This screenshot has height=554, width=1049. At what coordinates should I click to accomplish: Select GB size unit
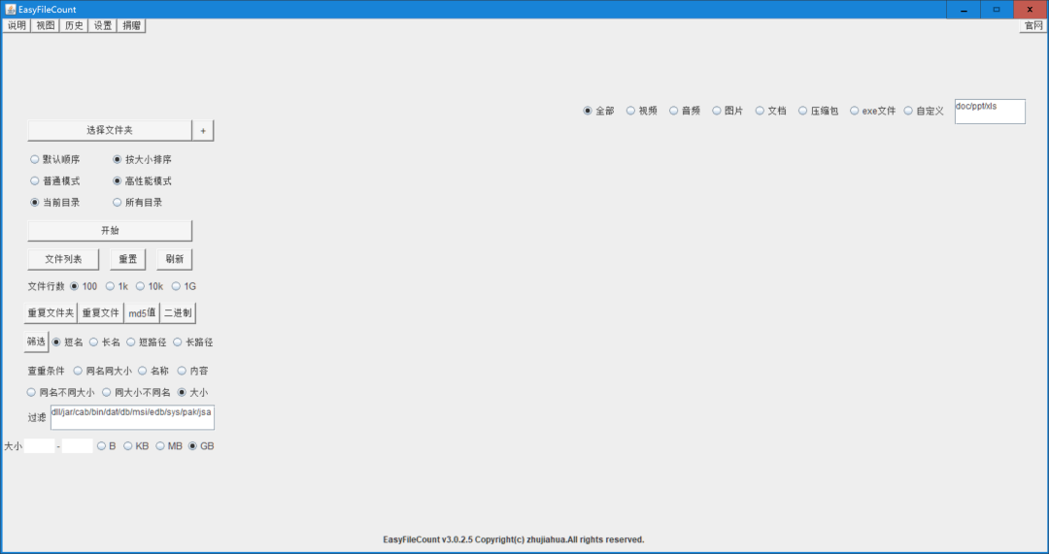(x=201, y=445)
